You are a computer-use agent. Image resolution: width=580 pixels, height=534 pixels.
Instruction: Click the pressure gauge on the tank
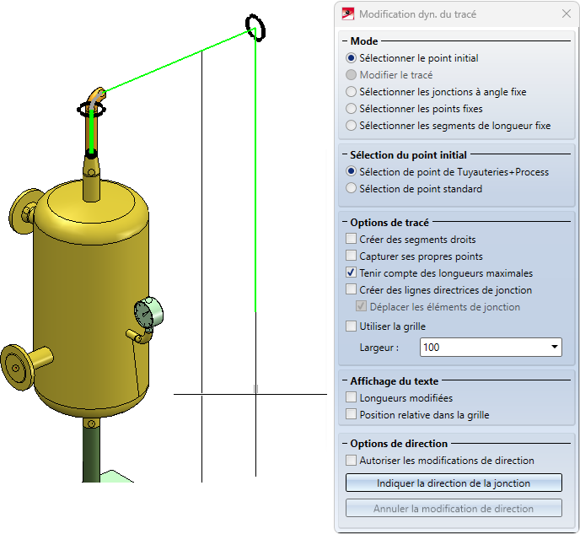tap(148, 314)
